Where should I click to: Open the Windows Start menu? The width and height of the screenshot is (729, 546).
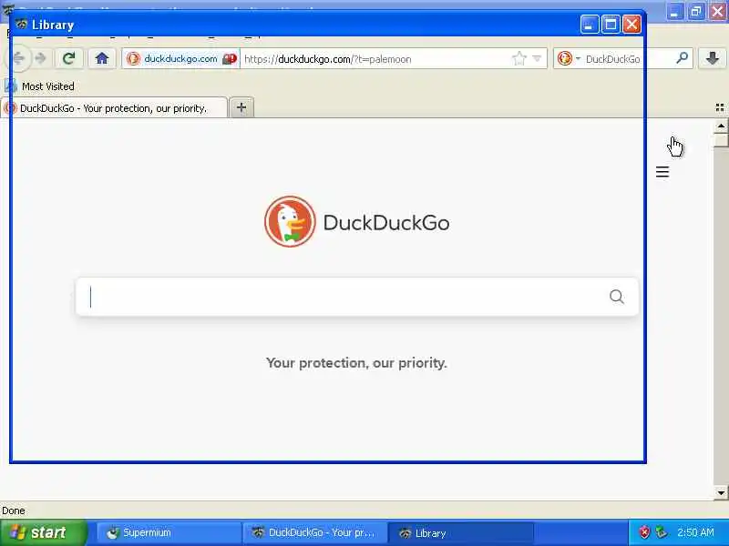44,532
